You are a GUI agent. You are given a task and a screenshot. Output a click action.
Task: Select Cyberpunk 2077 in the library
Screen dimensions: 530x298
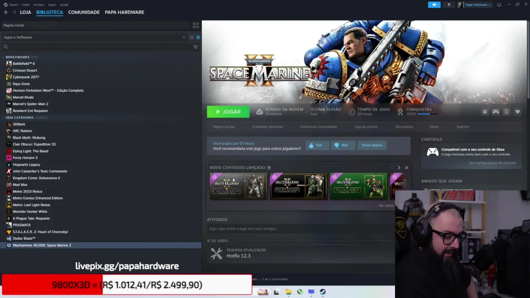[26, 77]
